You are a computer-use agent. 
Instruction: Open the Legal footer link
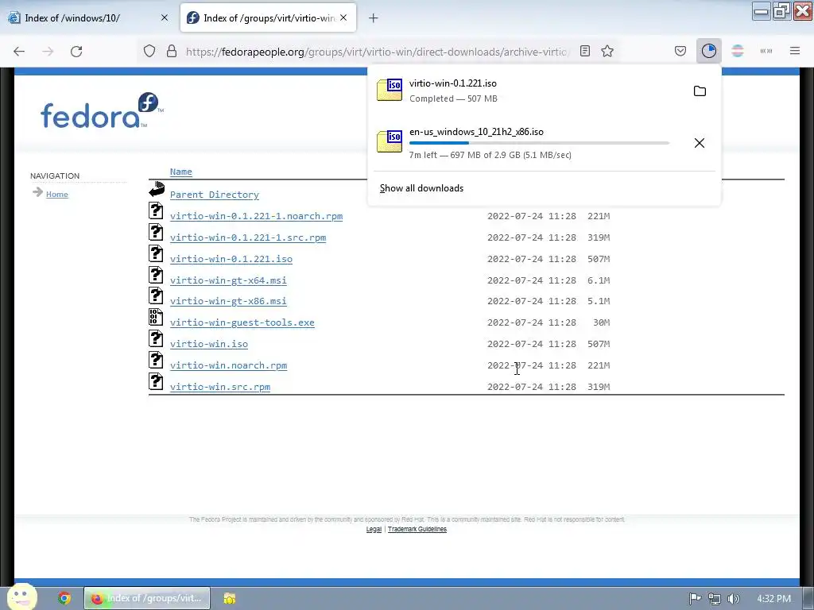[374, 529]
